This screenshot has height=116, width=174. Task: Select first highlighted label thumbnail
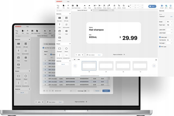(89, 66)
